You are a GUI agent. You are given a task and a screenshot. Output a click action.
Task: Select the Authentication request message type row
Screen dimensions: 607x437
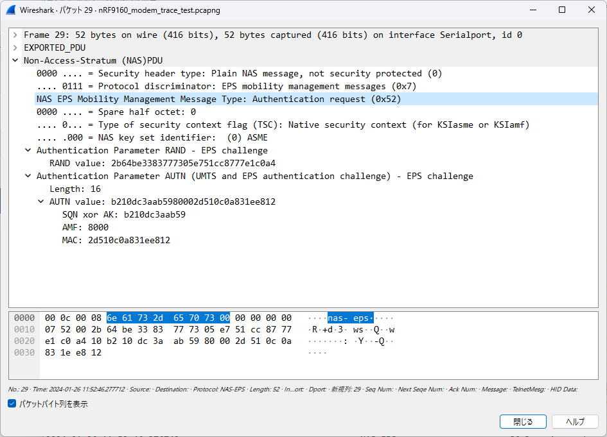coord(316,99)
